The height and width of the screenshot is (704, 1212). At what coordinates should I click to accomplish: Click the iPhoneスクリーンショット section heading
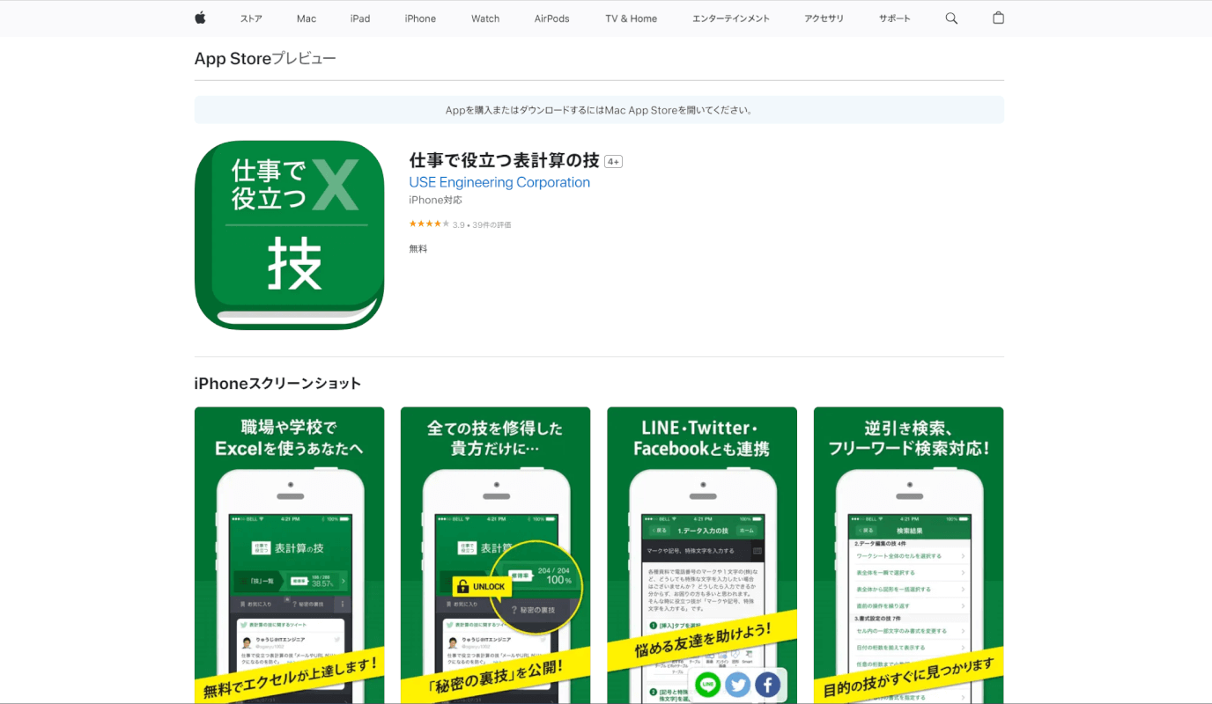(277, 384)
